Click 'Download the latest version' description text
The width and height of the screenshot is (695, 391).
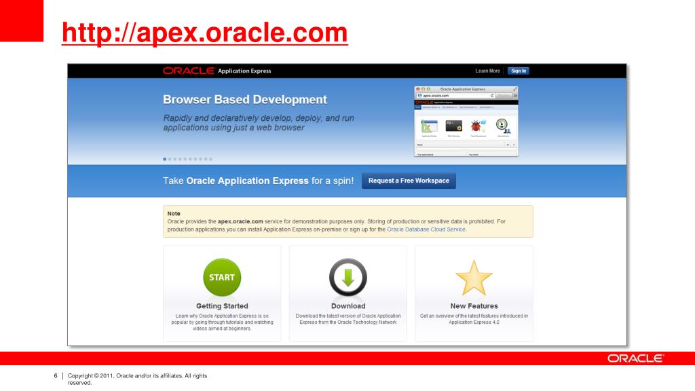tap(348, 319)
